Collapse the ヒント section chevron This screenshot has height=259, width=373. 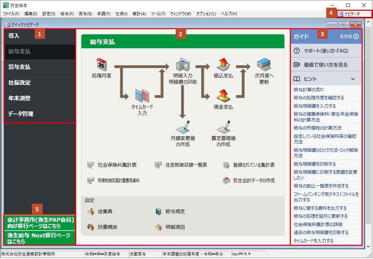point(353,79)
